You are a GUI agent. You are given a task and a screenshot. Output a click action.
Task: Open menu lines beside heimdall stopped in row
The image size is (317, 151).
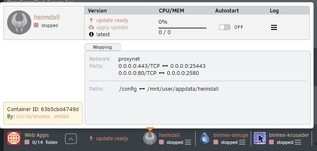(188, 142)
